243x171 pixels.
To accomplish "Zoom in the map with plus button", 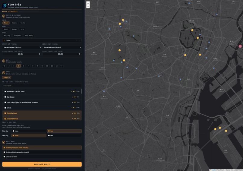I will tap(88, 3).
